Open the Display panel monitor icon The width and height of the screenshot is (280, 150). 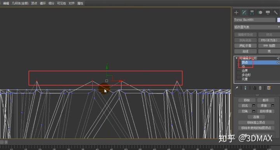click(268, 12)
